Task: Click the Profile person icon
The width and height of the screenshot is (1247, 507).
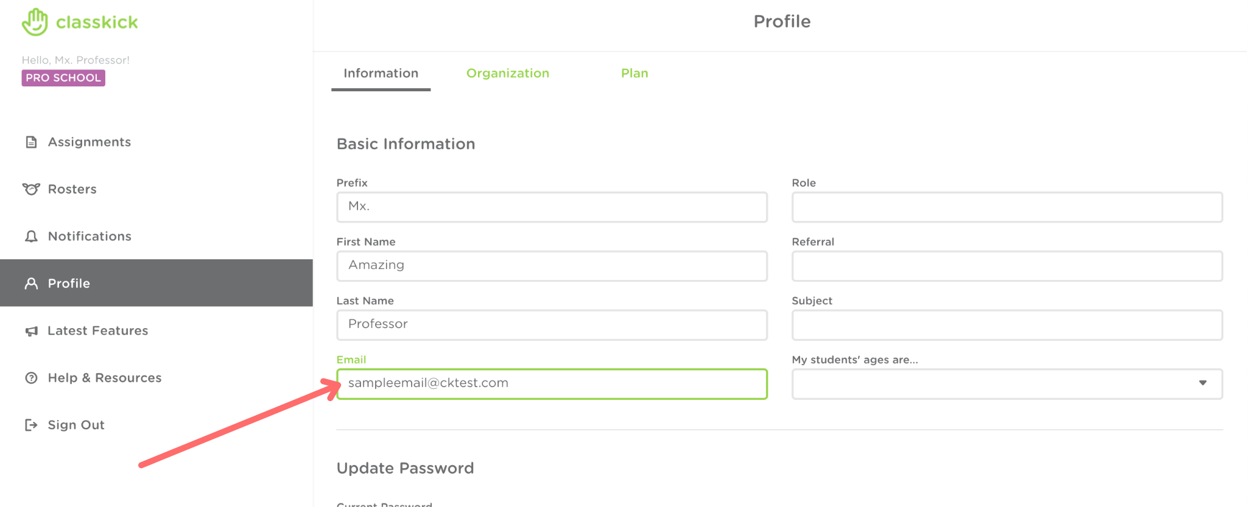Action: tap(31, 283)
